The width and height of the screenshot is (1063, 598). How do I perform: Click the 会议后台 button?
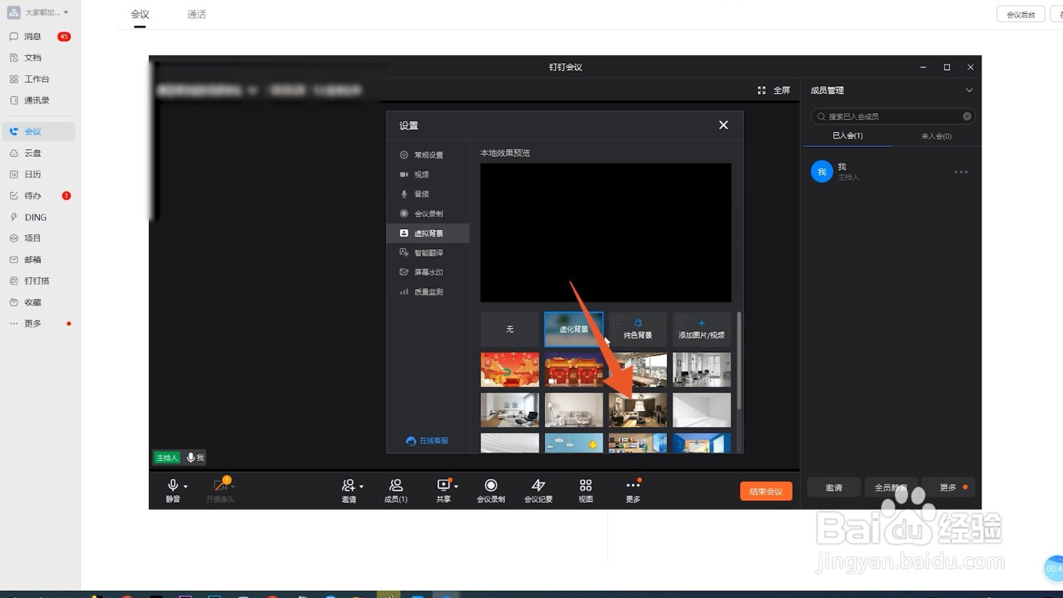point(1021,15)
